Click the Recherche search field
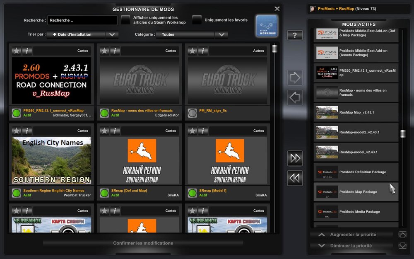 tap(82, 20)
